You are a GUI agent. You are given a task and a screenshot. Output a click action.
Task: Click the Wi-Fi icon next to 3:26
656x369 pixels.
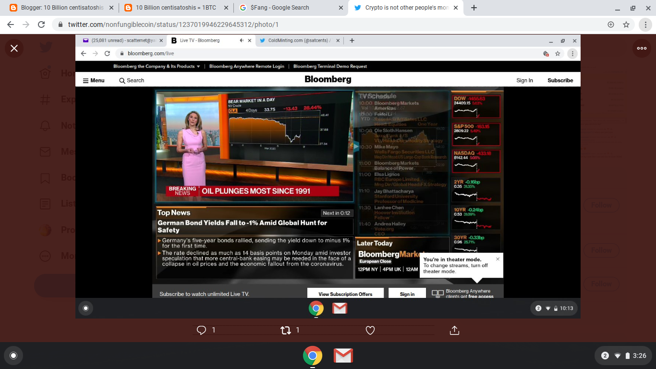pyautogui.click(x=618, y=356)
